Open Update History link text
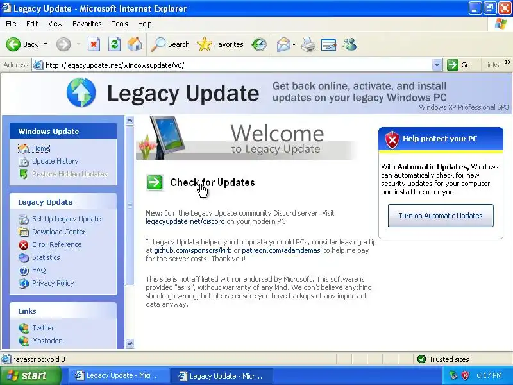The width and height of the screenshot is (513, 385). pyautogui.click(x=55, y=161)
